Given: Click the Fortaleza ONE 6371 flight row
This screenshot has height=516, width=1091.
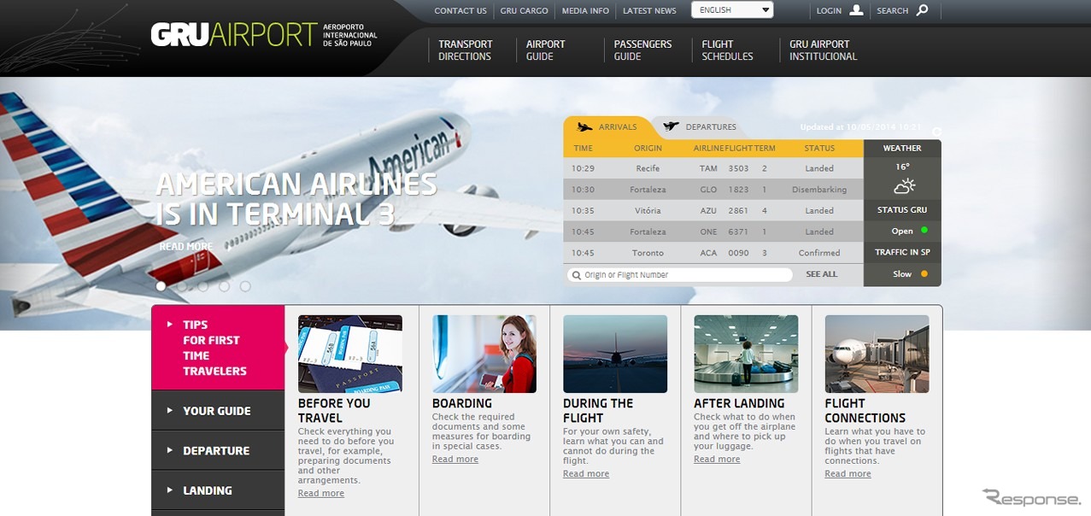Looking at the screenshot, I should pyautogui.click(x=713, y=232).
